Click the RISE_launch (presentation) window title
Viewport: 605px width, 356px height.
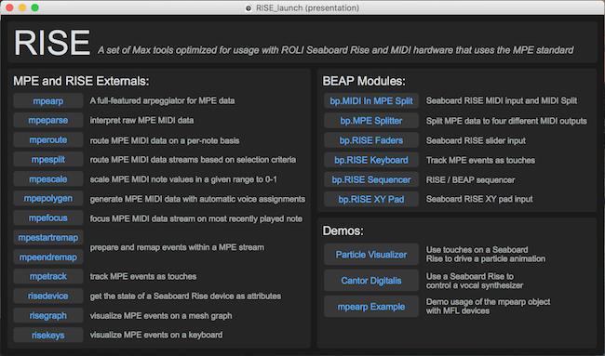click(307, 8)
